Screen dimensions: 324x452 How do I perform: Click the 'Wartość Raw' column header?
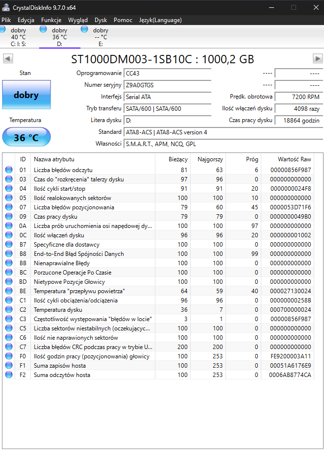287,159
